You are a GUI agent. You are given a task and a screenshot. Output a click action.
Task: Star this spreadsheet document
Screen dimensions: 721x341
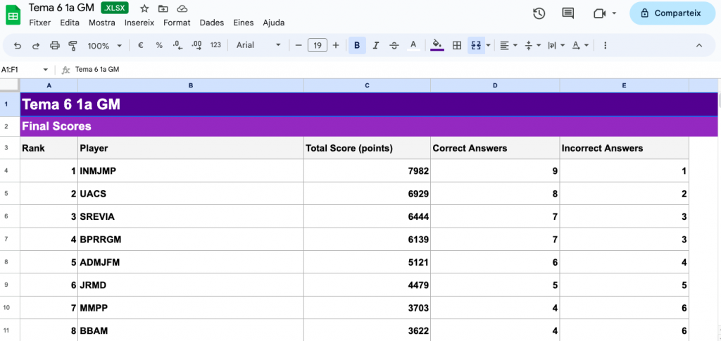coord(144,8)
